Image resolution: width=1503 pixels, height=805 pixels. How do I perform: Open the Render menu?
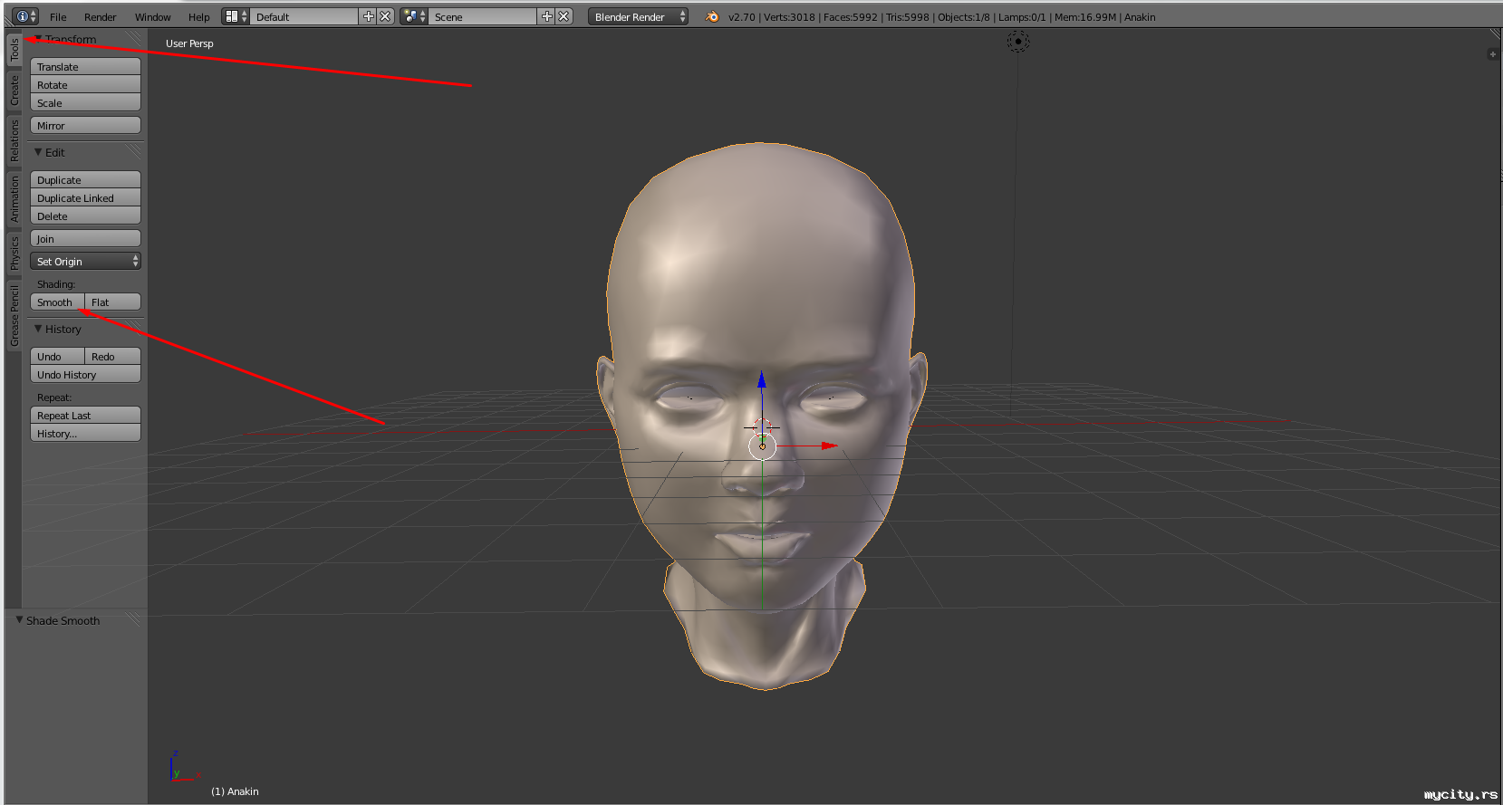(100, 17)
